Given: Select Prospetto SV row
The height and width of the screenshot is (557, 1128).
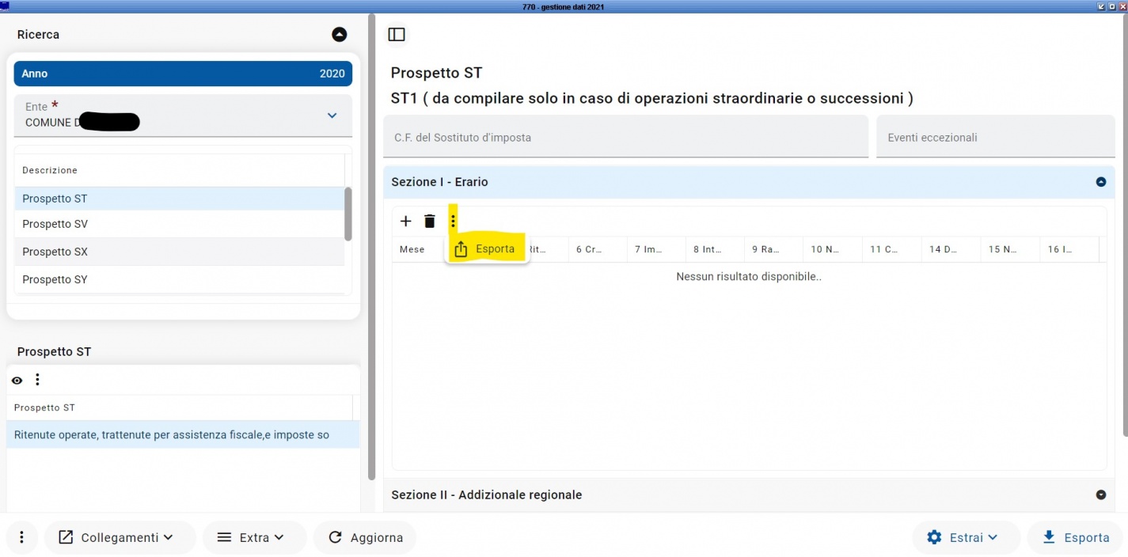Looking at the screenshot, I should point(180,225).
